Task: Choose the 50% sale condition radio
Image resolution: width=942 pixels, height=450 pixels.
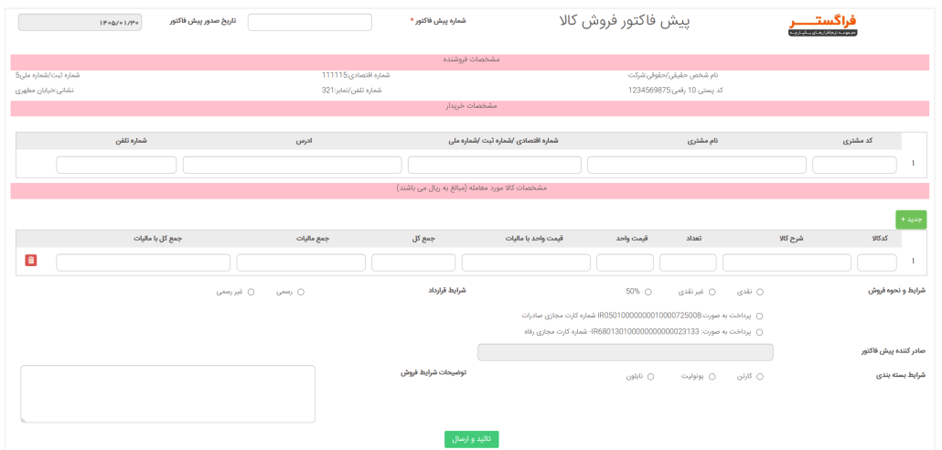Action: coord(648,292)
